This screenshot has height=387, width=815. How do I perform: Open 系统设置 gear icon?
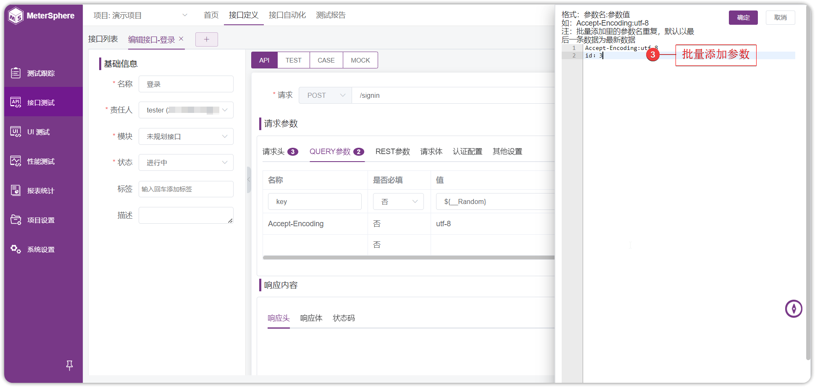[x=16, y=249]
